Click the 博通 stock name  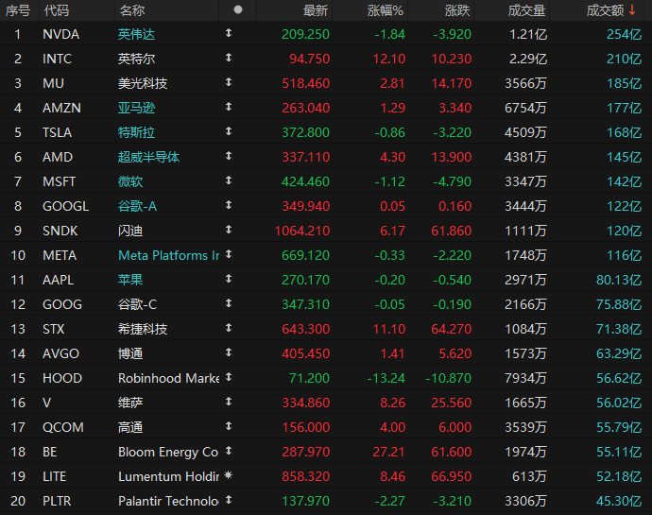[x=130, y=353]
